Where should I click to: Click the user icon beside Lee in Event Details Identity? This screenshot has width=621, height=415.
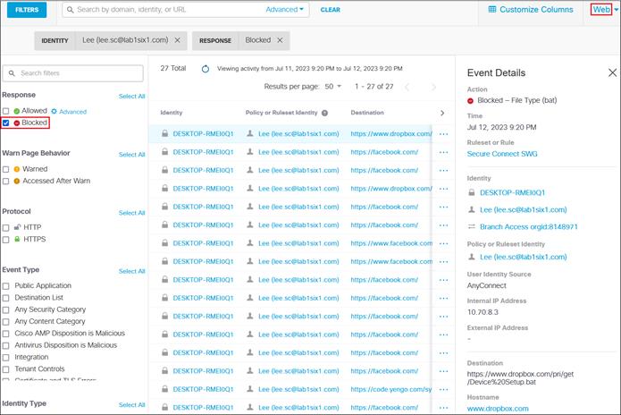[x=471, y=209]
